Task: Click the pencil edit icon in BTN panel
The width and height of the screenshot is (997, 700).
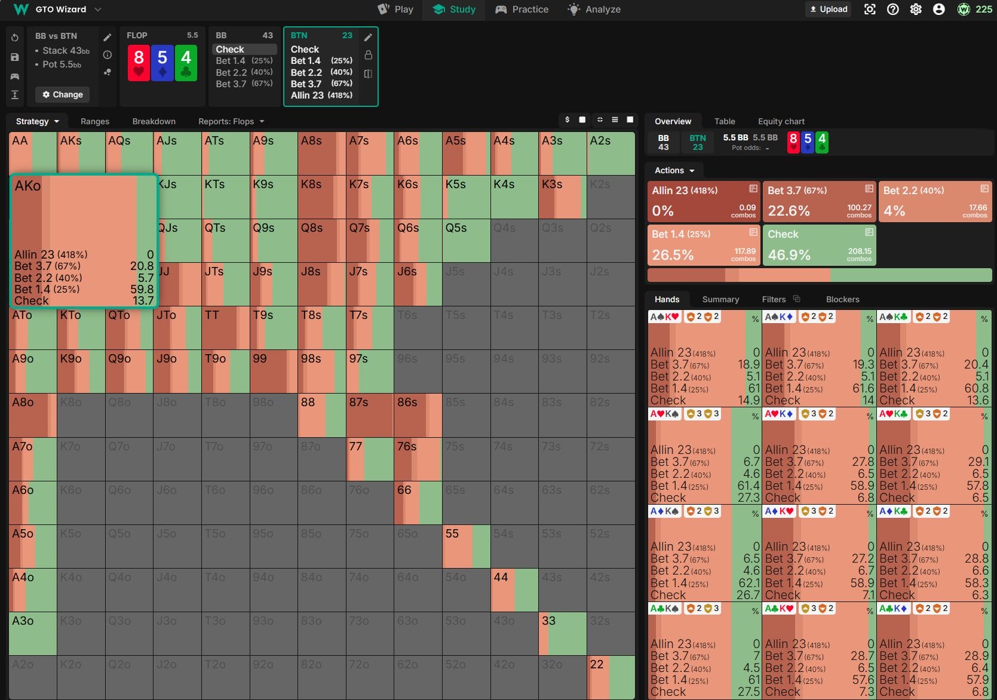Action: 368,38
